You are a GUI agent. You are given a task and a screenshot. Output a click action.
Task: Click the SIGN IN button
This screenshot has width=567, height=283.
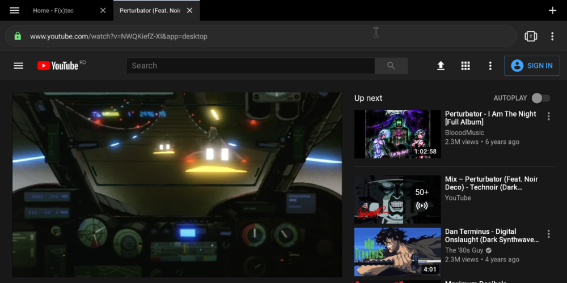point(532,66)
